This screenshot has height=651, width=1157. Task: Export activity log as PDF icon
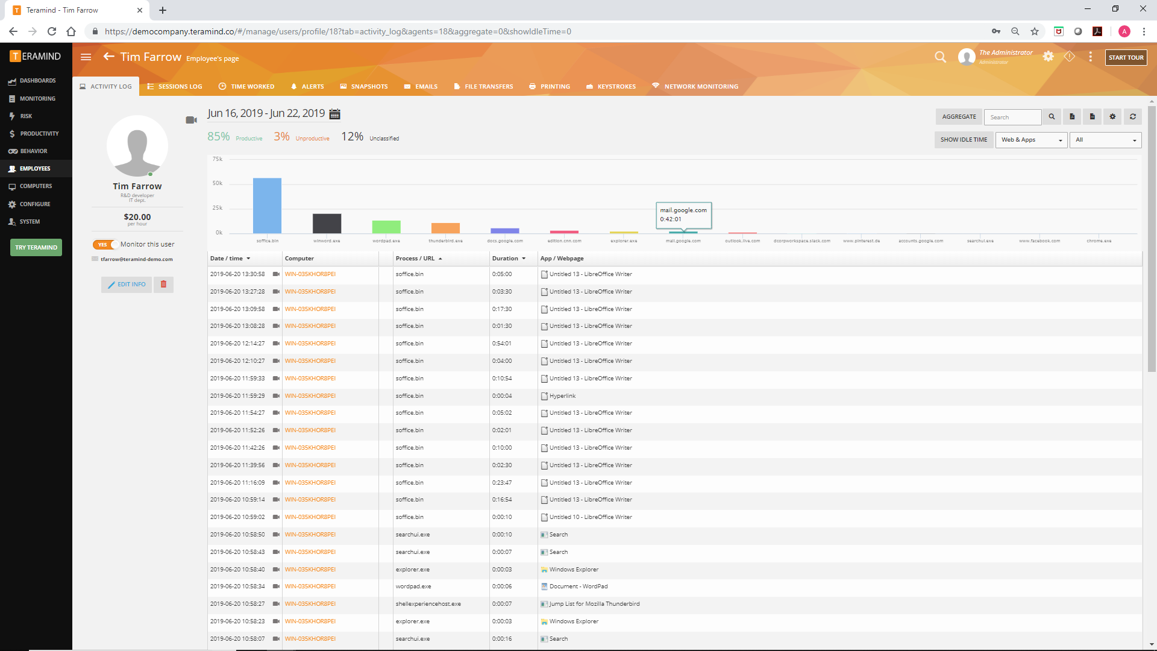tap(1072, 117)
